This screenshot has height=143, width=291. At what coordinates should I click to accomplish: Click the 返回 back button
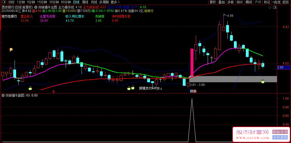tap(286, 2)
